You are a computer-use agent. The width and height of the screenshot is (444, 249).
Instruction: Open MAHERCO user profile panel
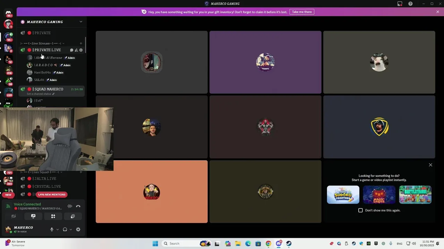pos(24,229)
